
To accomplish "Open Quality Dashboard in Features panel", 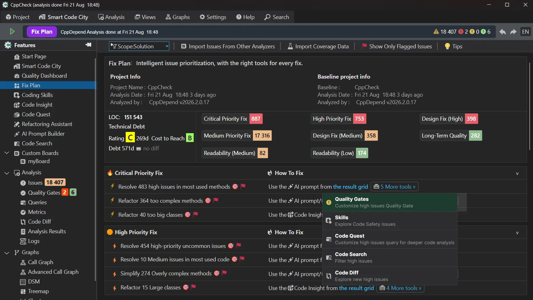I will [44, 75].
